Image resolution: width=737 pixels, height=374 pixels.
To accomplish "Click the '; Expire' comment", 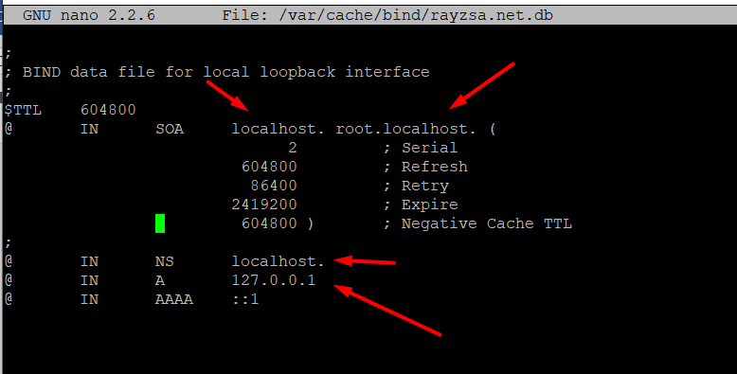I will pos(421,205).
